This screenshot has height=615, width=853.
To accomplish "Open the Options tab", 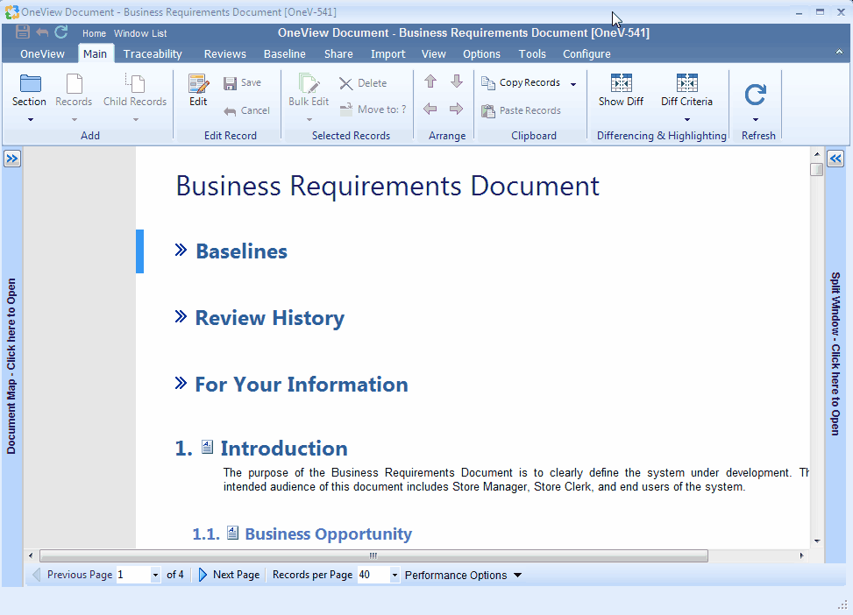I will pos(481,53).
